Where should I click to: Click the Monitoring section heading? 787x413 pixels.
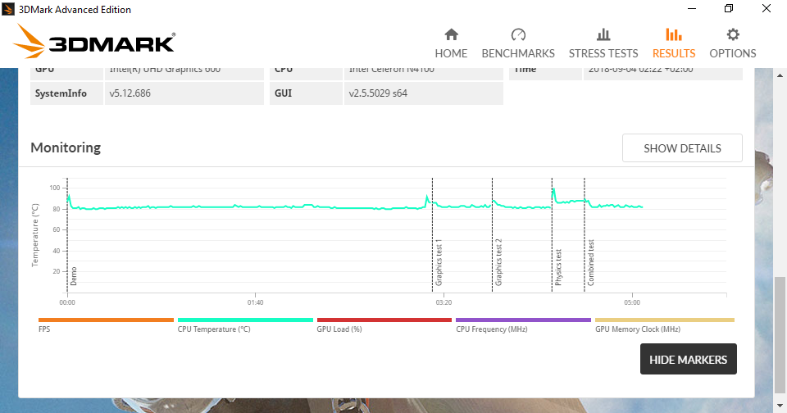click(66, 147)
